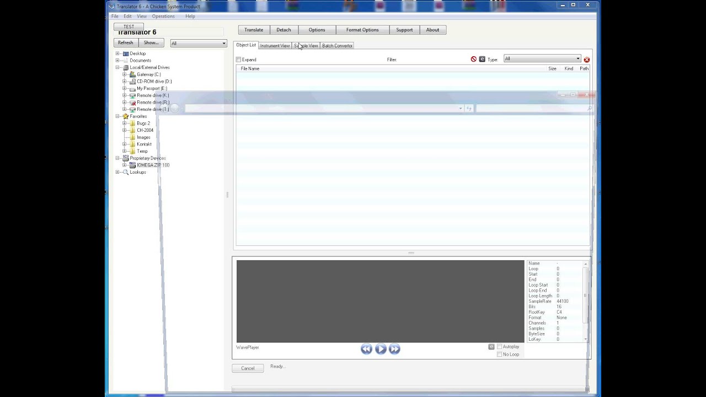
Task: Toggle the Expand checkbox
Action: pyautogui.click(x=239, y=60)
